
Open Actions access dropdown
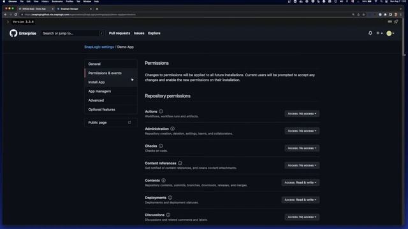click(x=302, y=113)
